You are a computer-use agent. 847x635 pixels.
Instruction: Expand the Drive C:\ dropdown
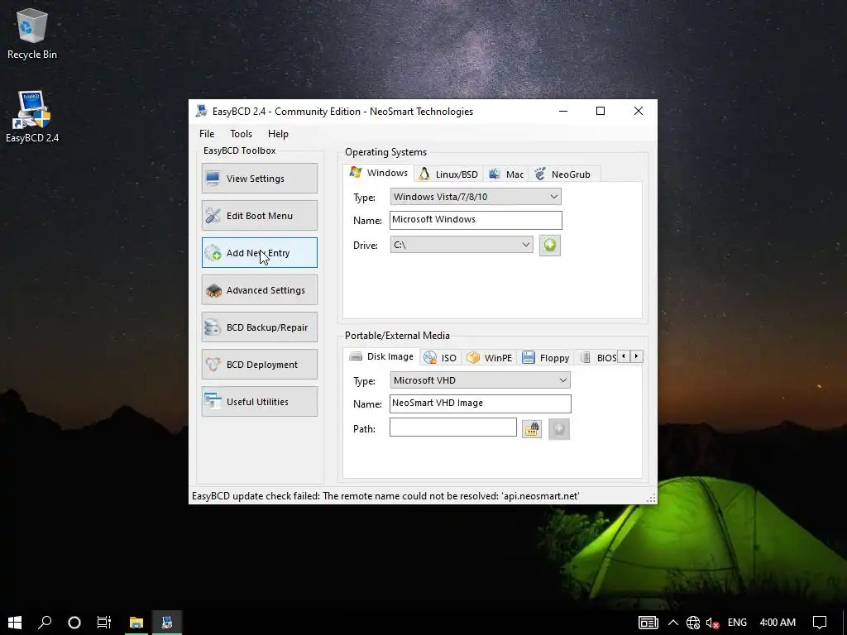[462, 245]
